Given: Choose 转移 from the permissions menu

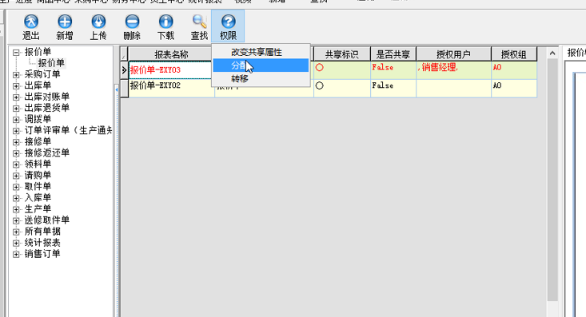Looking at the screenshot, I should (261, 79).
